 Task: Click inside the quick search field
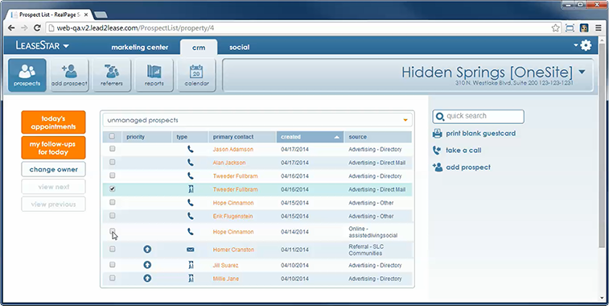pos(479,116)
